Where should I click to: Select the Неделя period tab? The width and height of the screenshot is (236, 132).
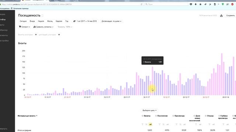pos(41,21)
